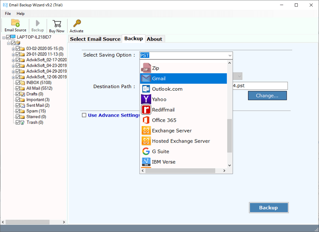Click the Trash folder icon in tree

[x=23, y=123]
